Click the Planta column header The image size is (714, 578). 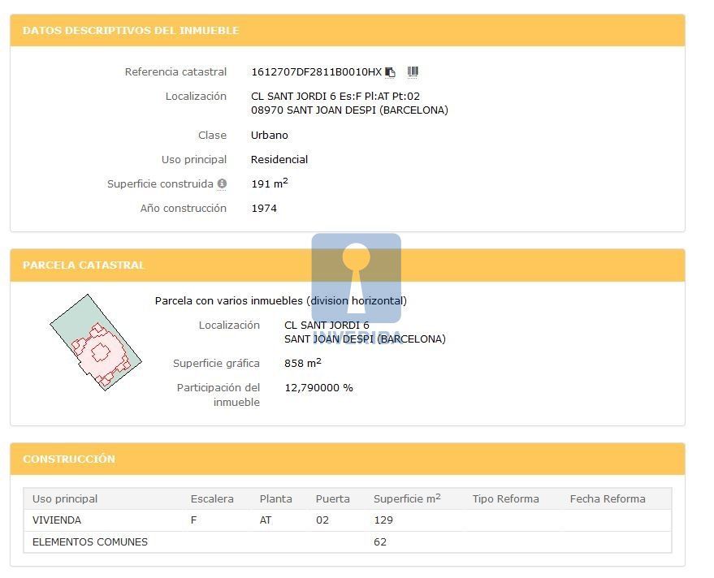click(x=275, y=499)
